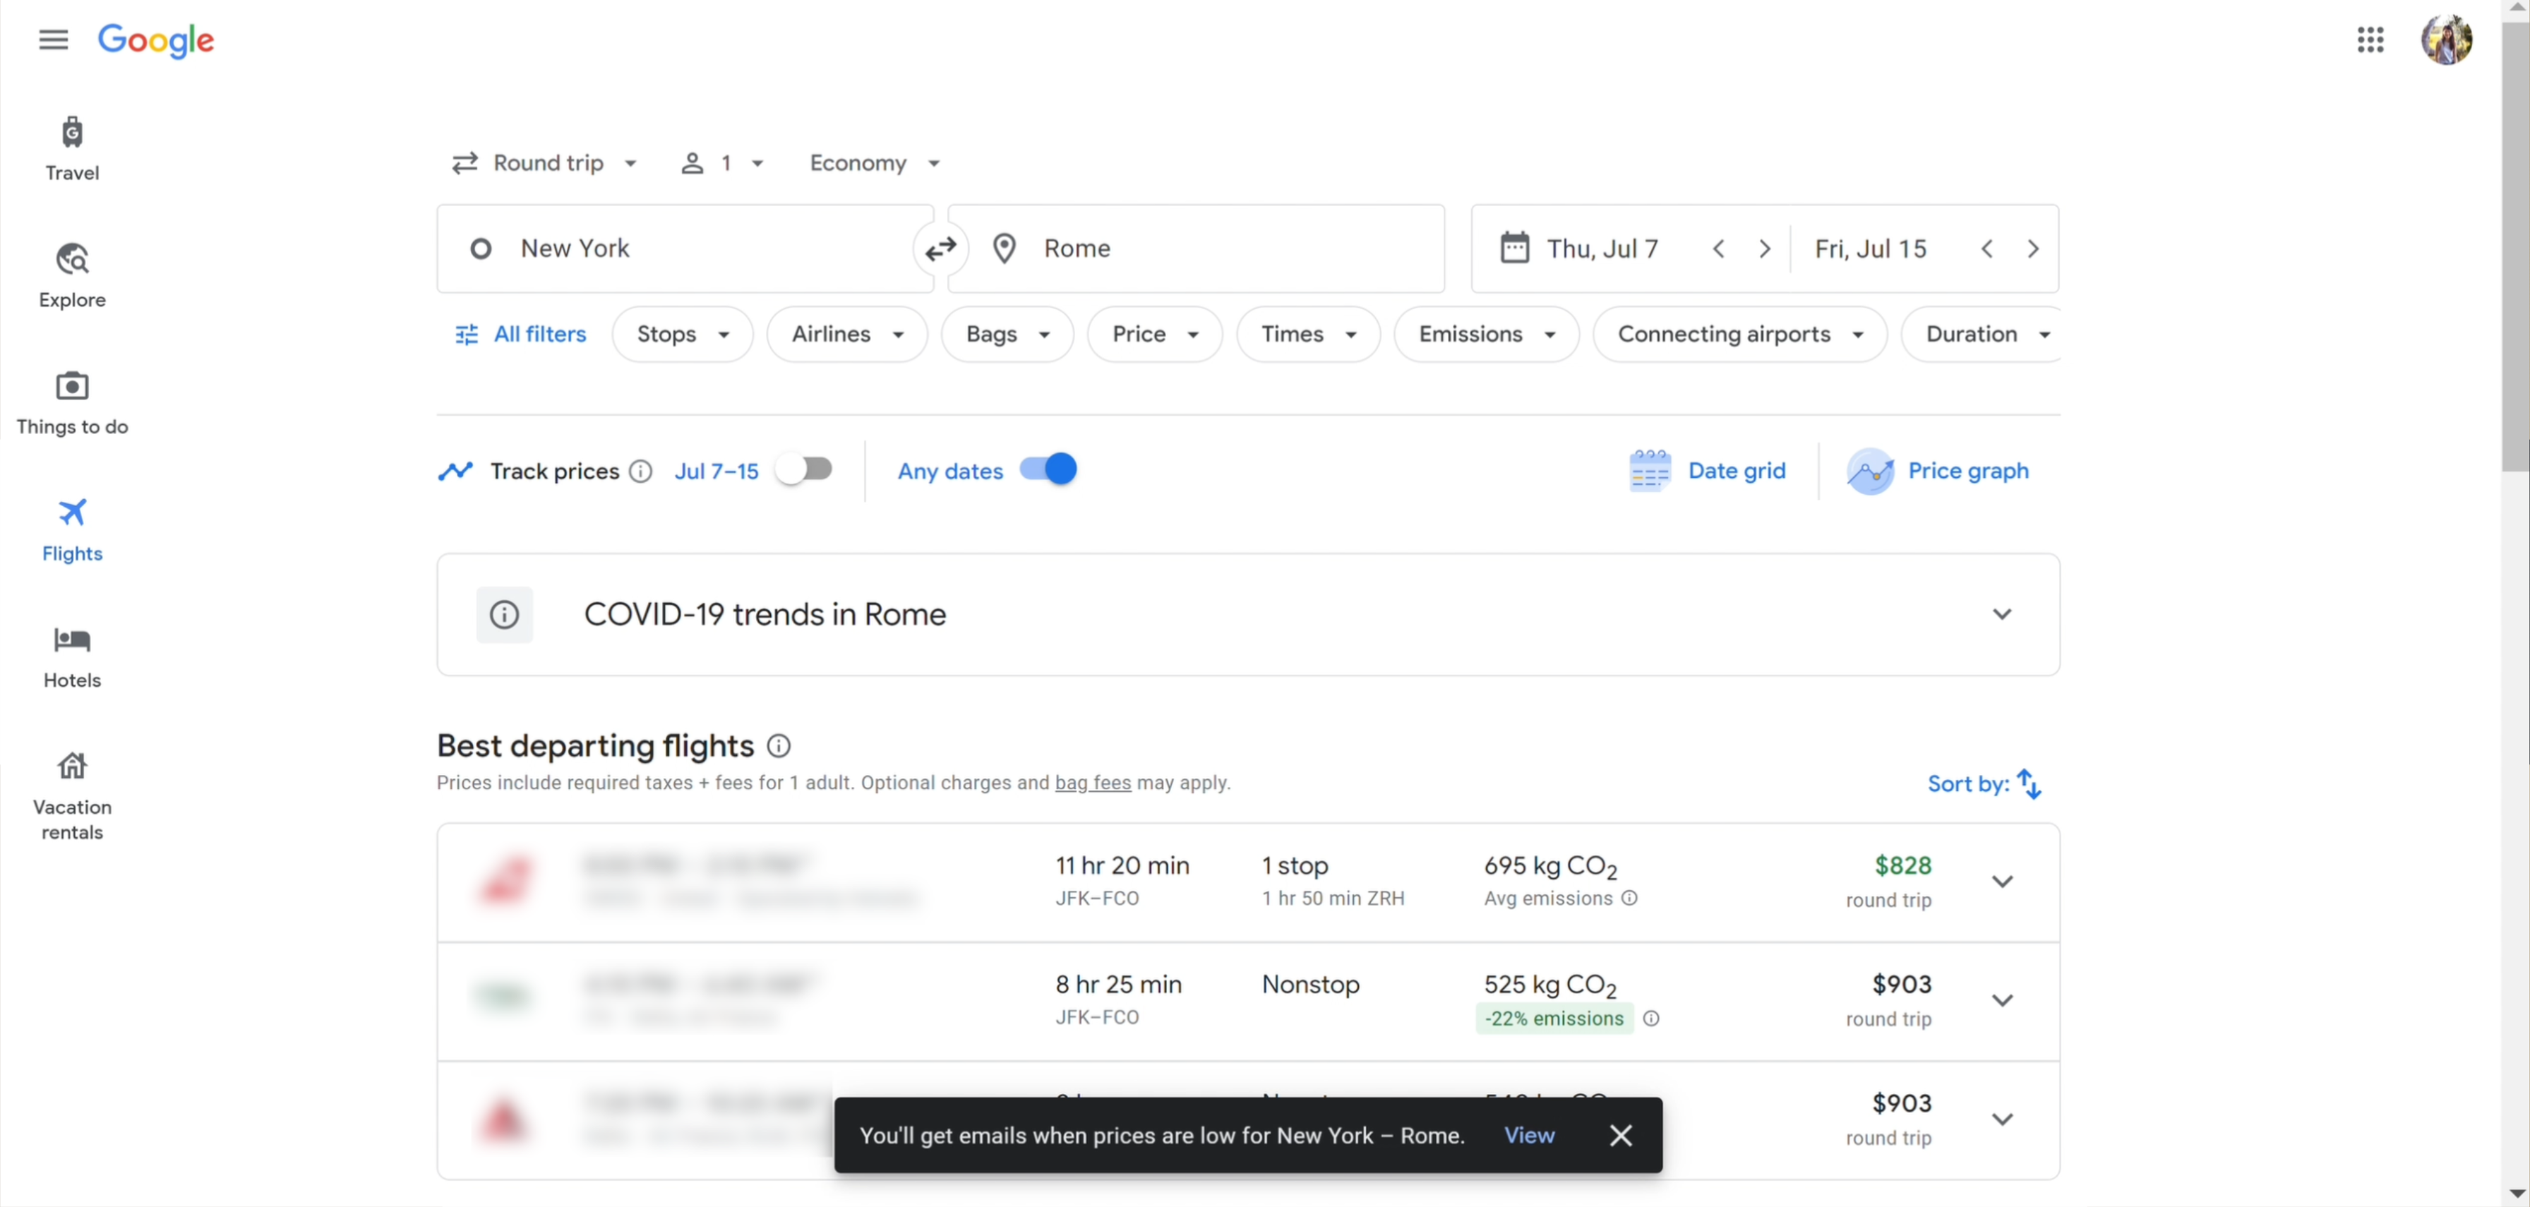
Task: Expand the $828 flight details
Action: pos(2001,881)
